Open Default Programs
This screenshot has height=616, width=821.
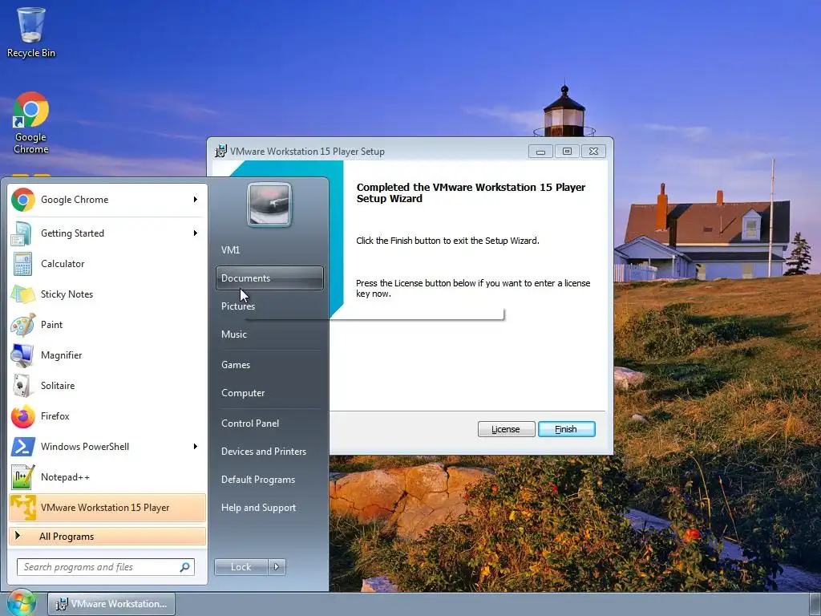tap(269, 480)
